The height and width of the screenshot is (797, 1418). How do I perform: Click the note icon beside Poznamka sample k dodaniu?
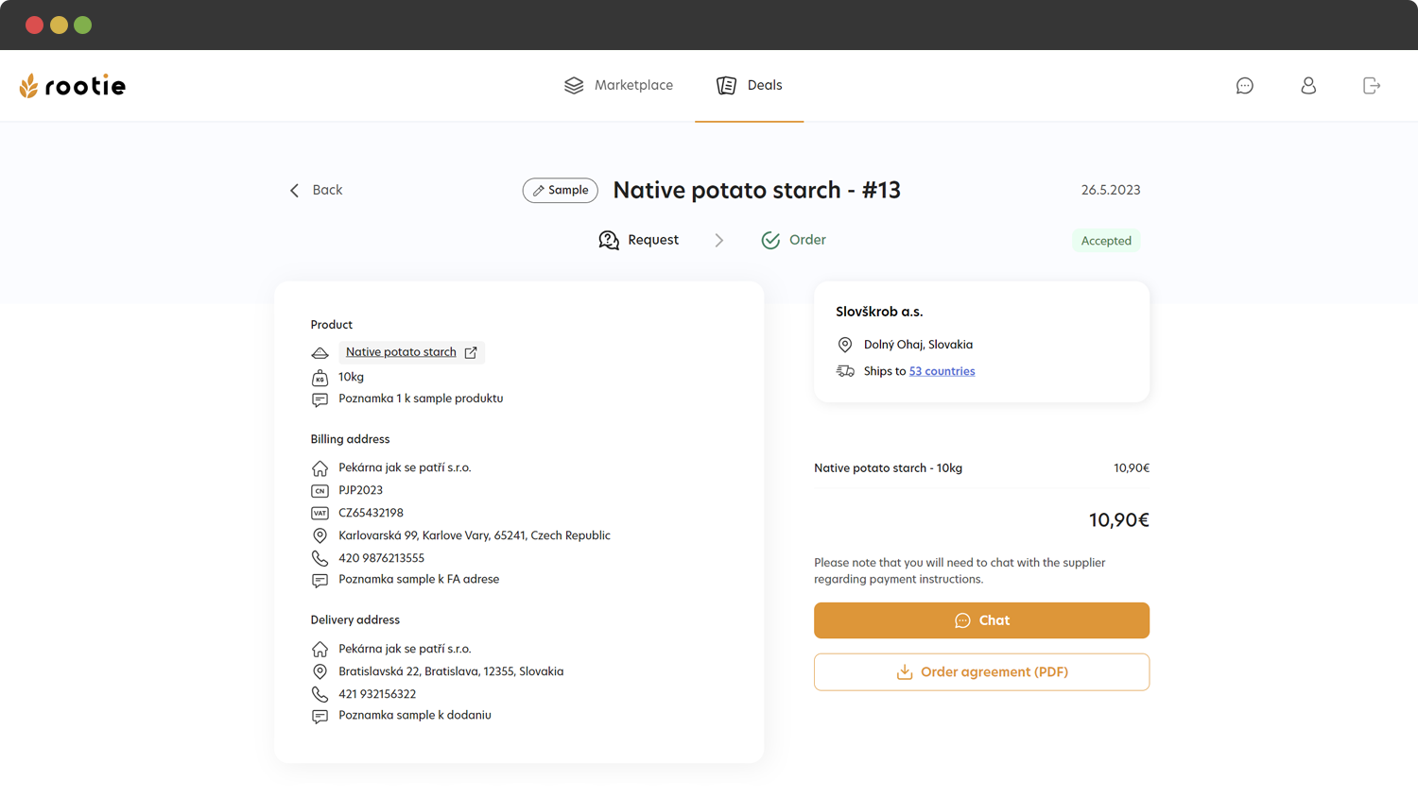pos(320,716)
